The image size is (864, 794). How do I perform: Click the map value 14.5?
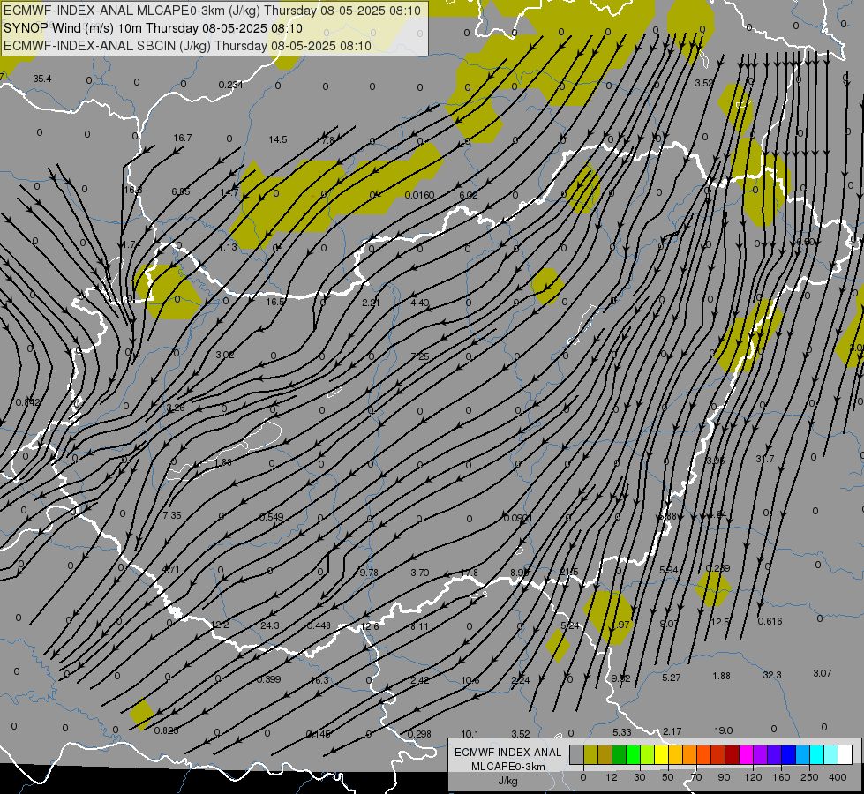(x=278, y=139)
